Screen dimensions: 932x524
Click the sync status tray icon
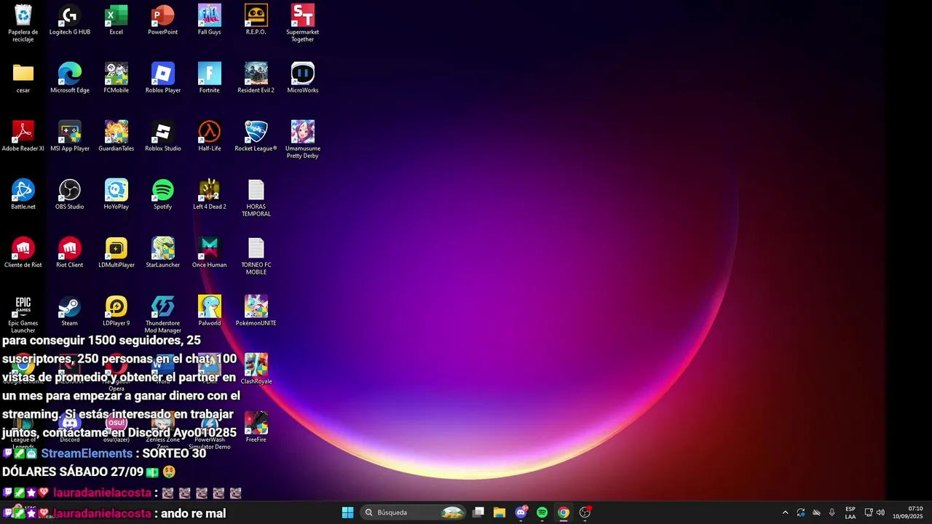tap(801, 512)
